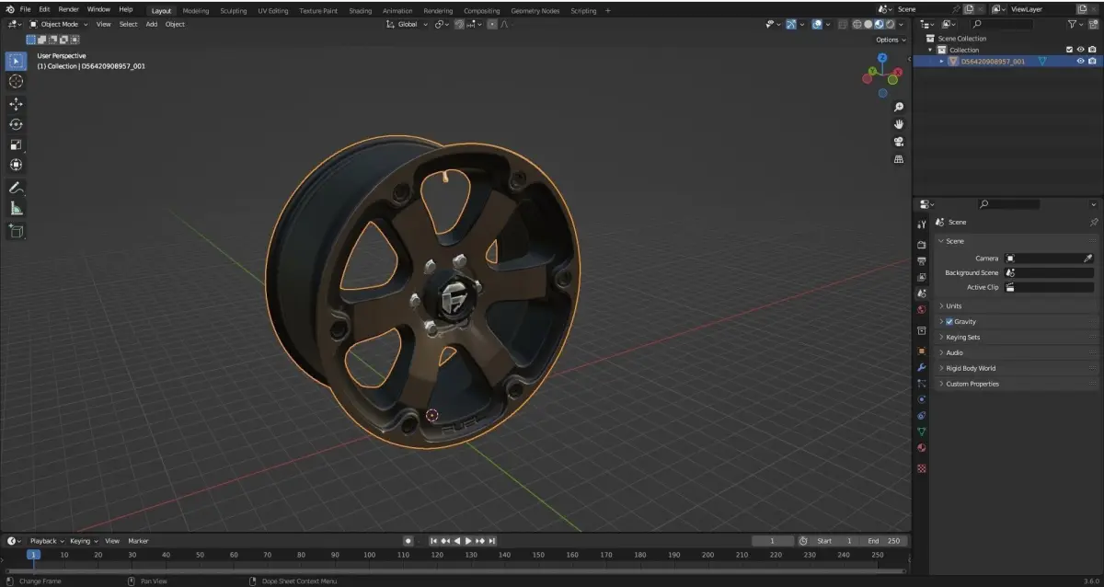Choose the Move tool

pos(16,104)
